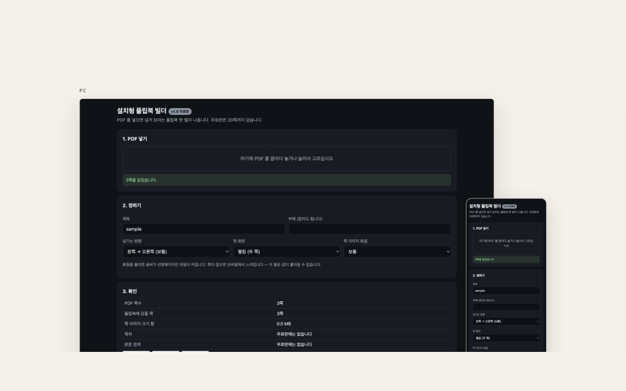Viewport: 626px width, 391px height.
Task: Click the '0.0 MB' value
Action: coord(284,324)
